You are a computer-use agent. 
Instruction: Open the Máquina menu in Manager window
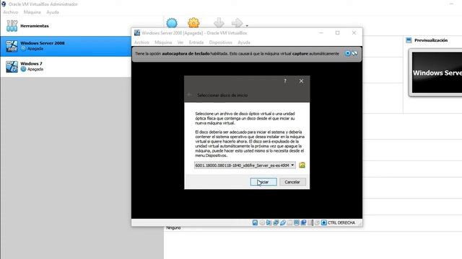pyautogui.click(x=32, y=12)
